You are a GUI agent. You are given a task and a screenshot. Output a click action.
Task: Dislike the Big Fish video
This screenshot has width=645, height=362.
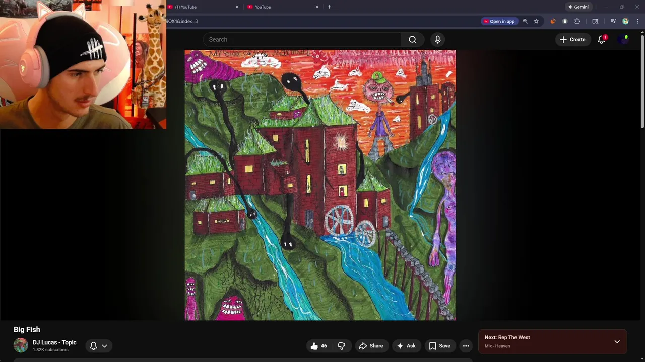(x=342, y=346)
